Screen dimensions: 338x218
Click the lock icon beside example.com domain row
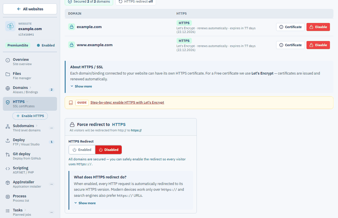71,27
